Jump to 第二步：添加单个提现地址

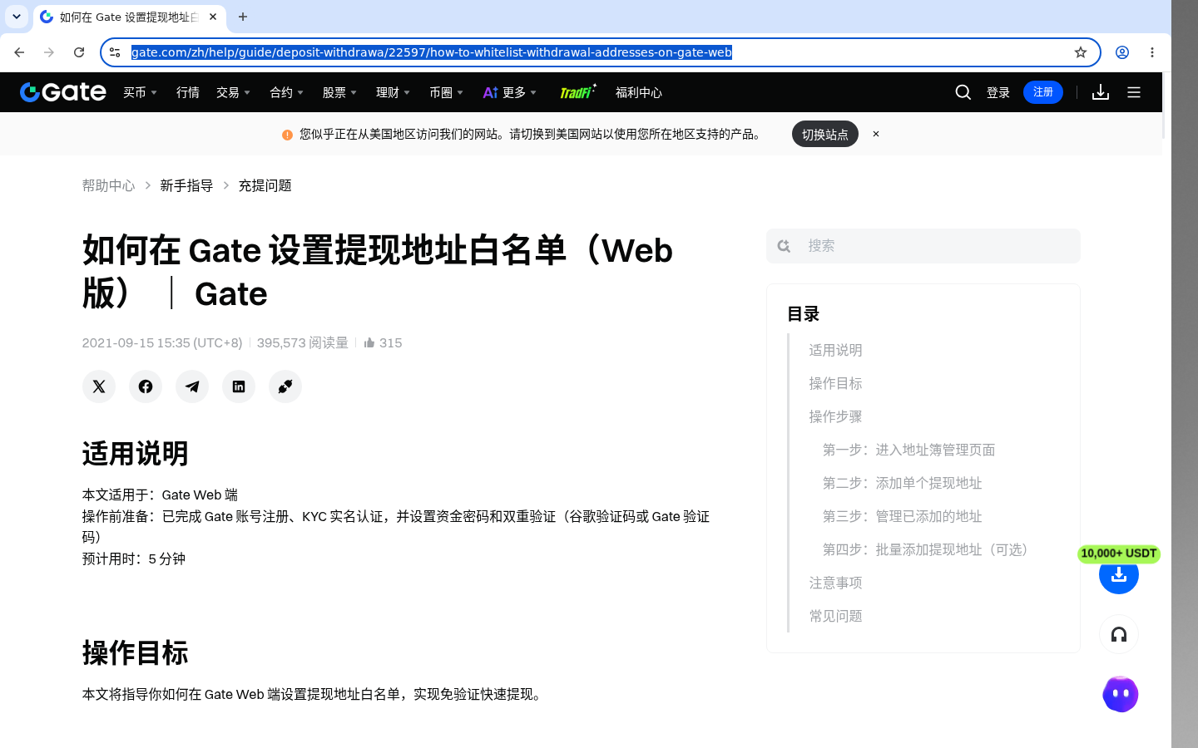(902, 483)
